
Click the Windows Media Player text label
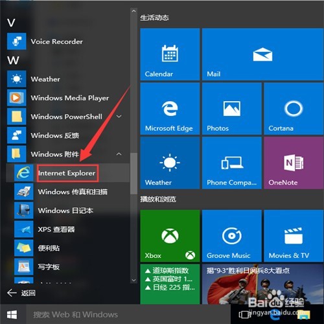70,98
